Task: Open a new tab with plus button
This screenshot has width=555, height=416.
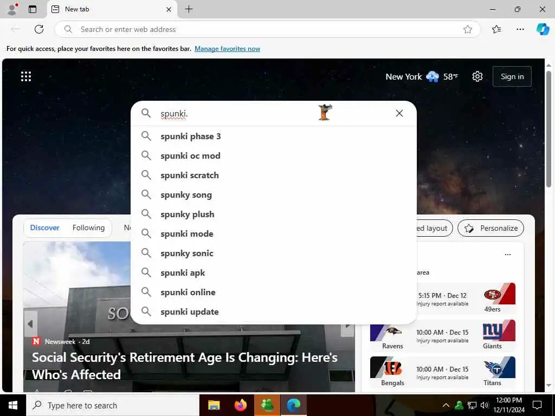Action: [x=189, y=9]
